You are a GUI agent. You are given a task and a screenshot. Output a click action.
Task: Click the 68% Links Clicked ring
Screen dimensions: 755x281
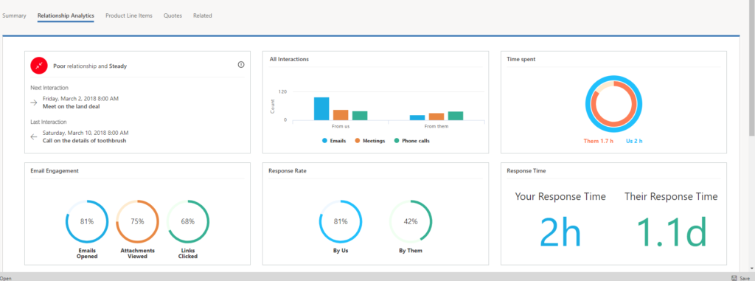pos(188,222)
